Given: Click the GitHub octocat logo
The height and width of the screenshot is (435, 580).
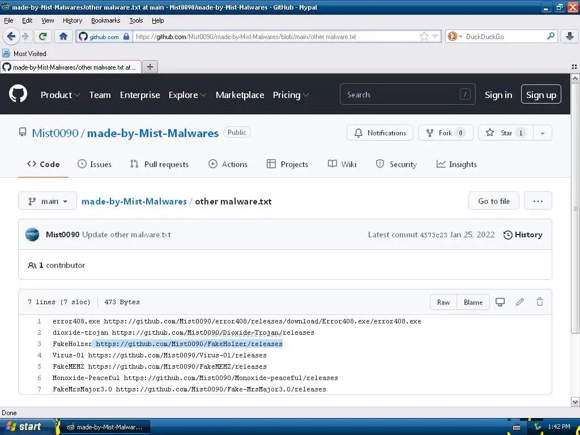Looking at the screenshot, I should 18,93.
